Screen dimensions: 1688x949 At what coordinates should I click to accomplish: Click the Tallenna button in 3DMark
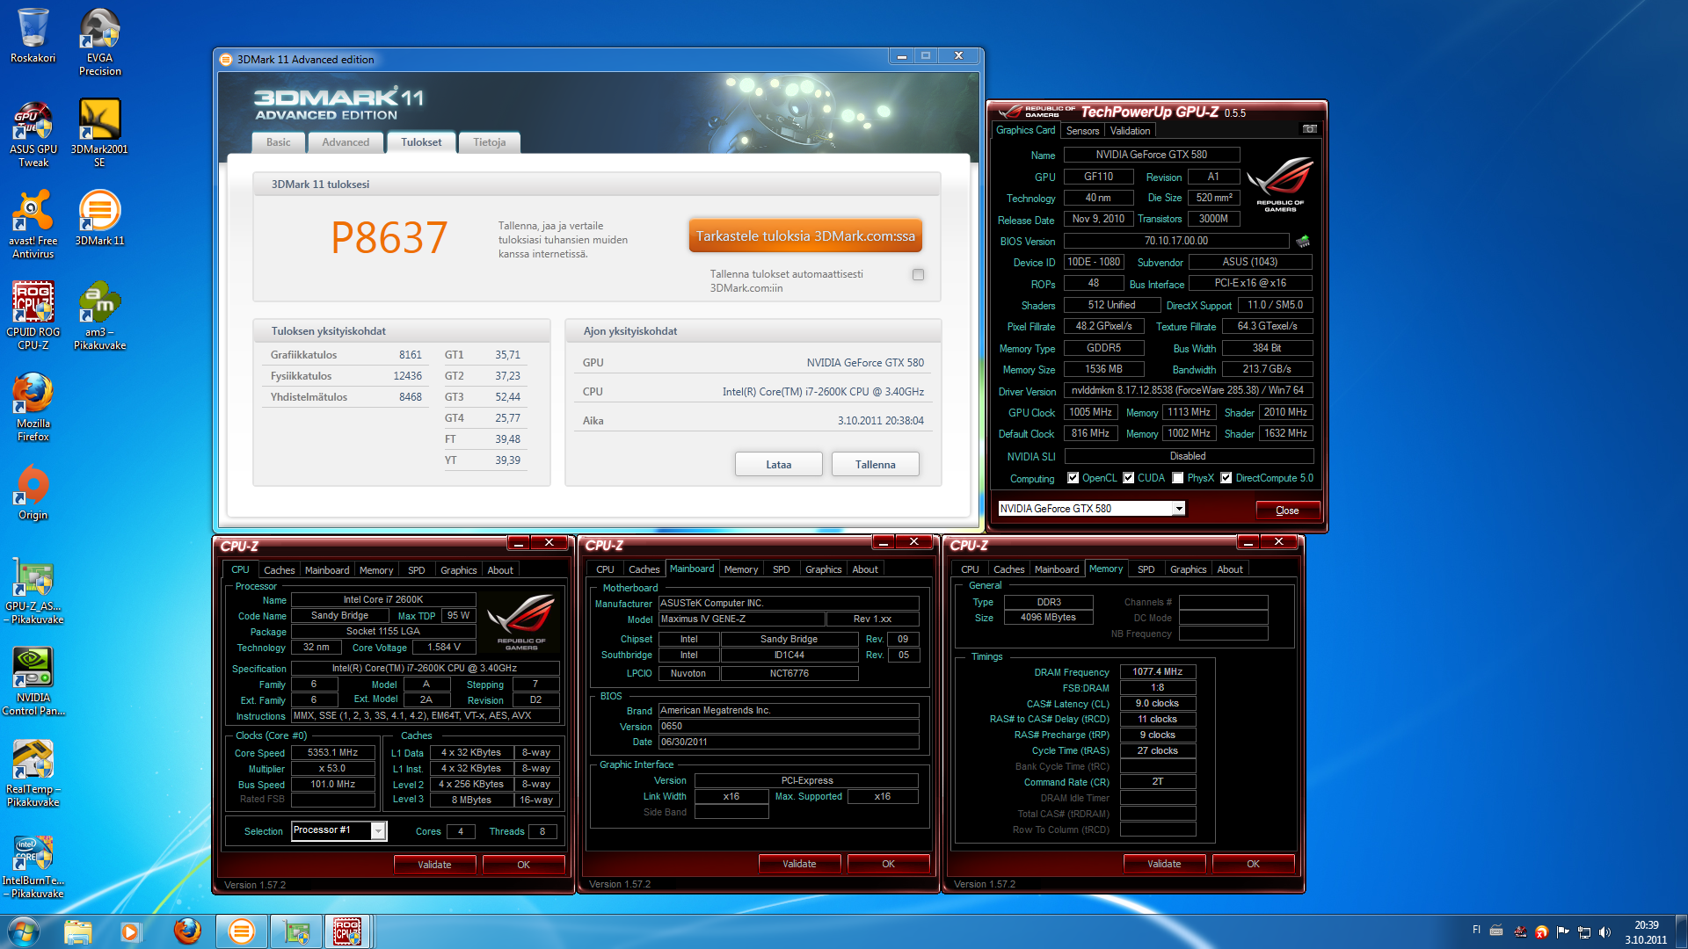(x=876, y=465)
